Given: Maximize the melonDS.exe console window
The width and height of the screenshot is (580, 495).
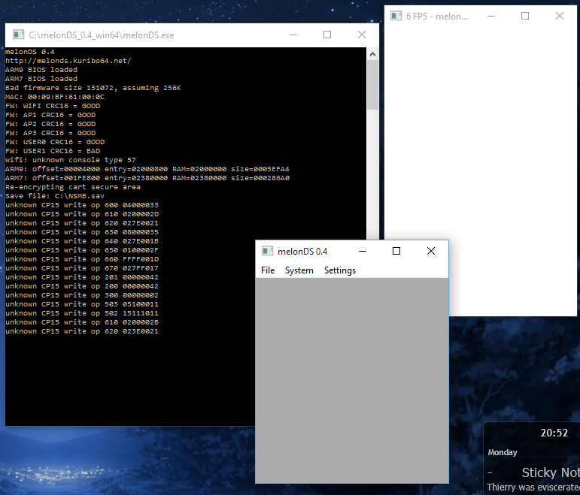Looking at the screenshot, I should [x=327, y=35].
